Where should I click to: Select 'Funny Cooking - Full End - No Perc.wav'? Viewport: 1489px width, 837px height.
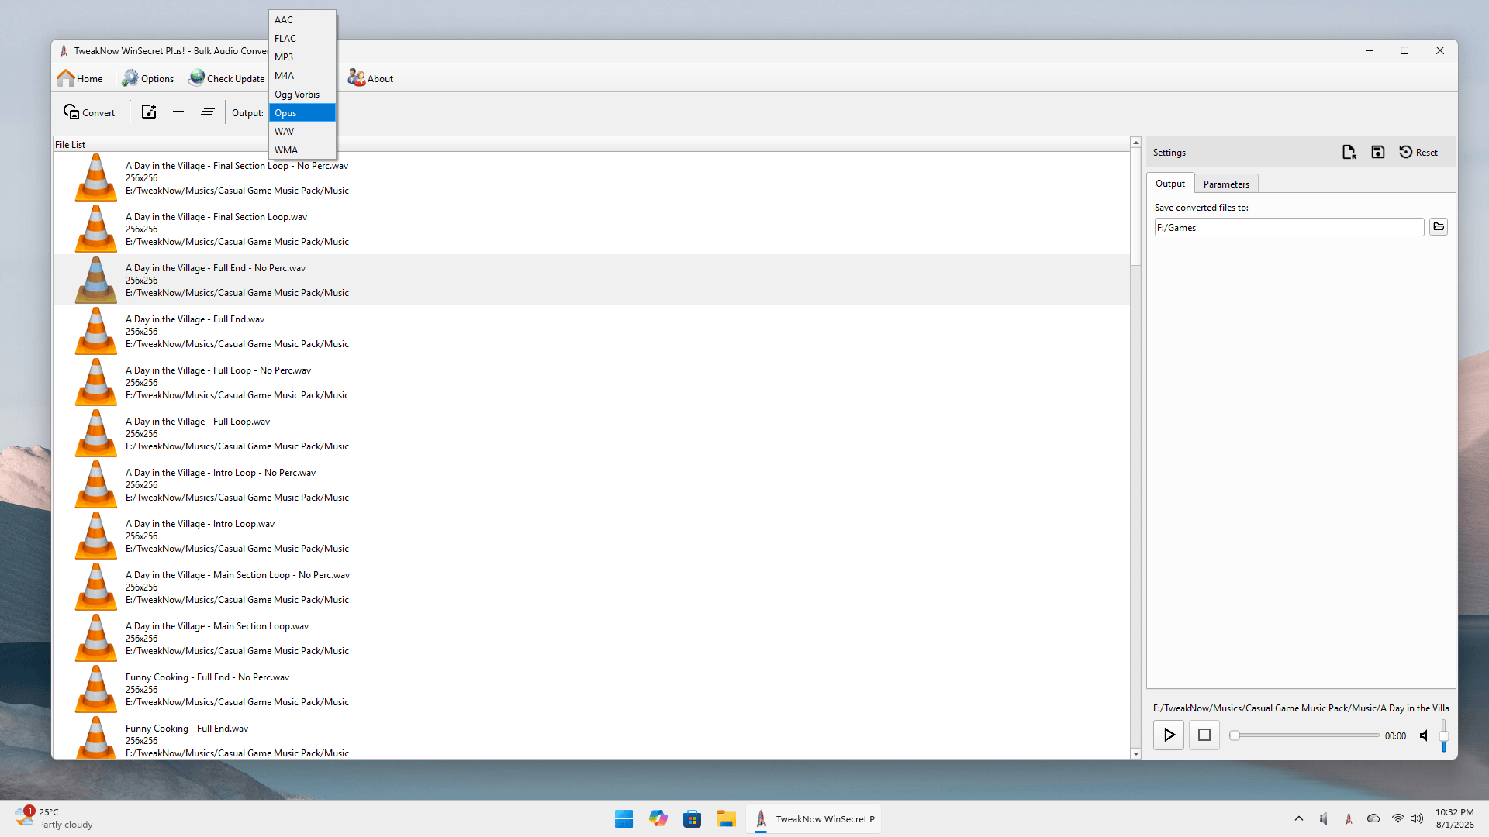coord(591,690)
